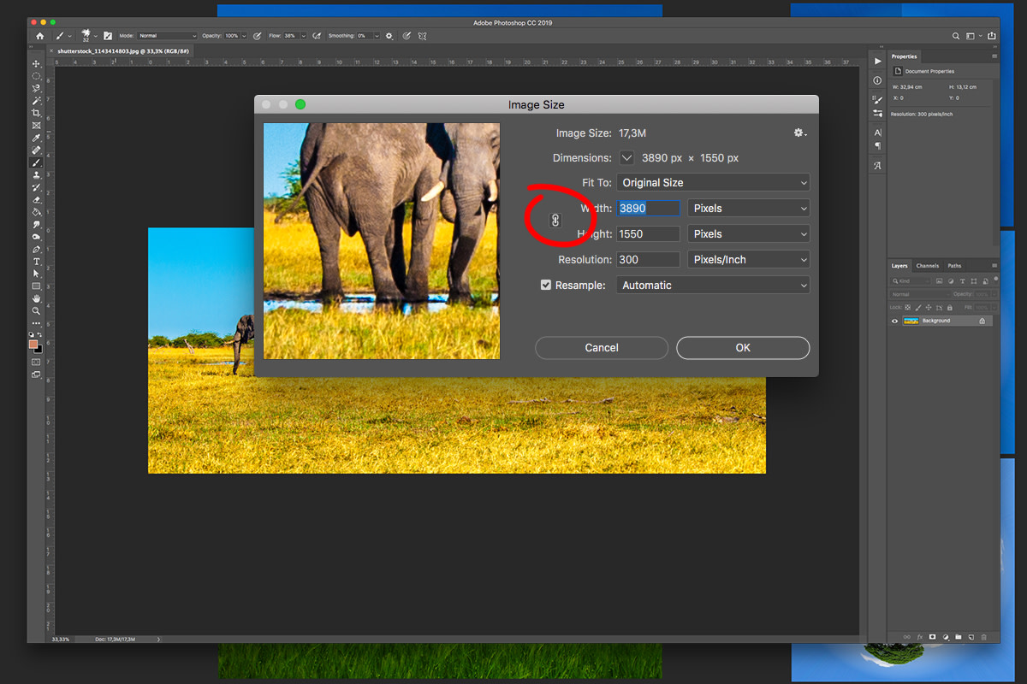Open the Fit To dropdown

[713, 182]
